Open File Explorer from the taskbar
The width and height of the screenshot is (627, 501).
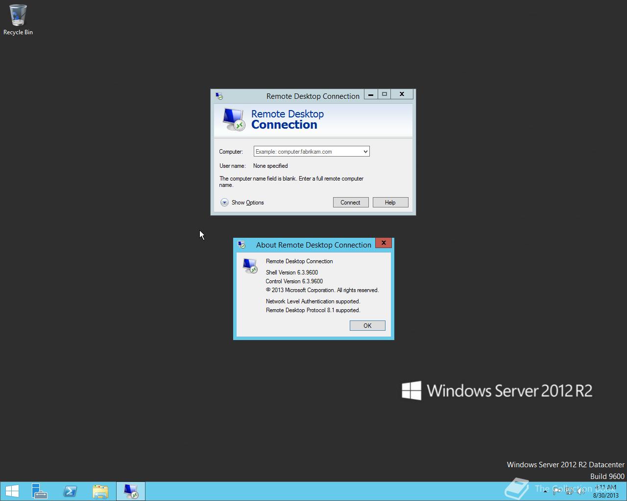(100, 491)
